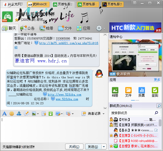Click the member list scrollbar thumb
This screenshot has height=151, width=163.
pyautogui.click(x=160, y=123)
